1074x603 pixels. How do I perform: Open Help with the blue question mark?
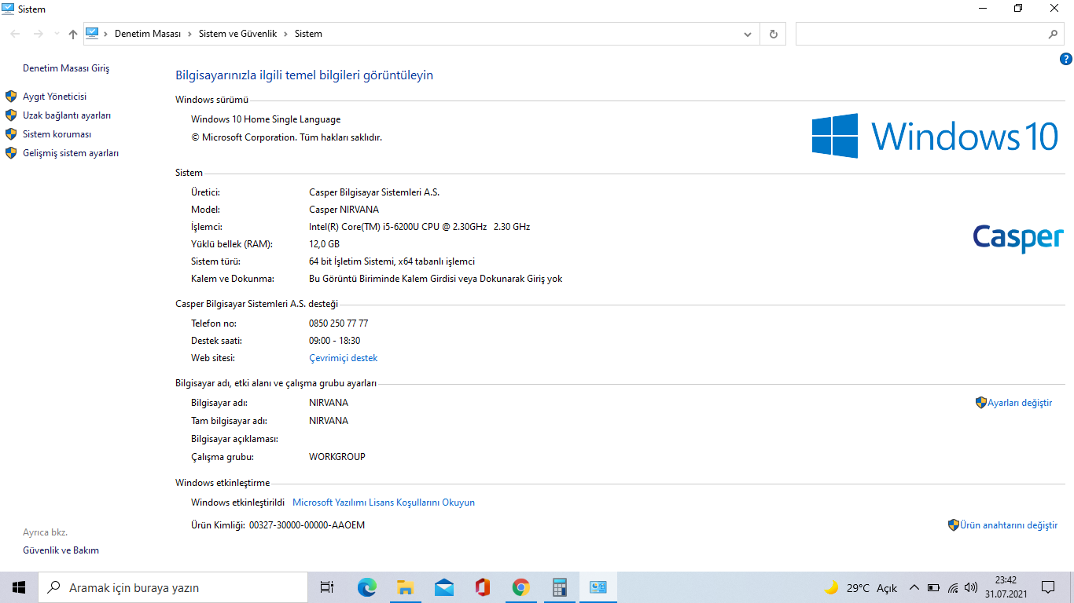[1066, 59]
